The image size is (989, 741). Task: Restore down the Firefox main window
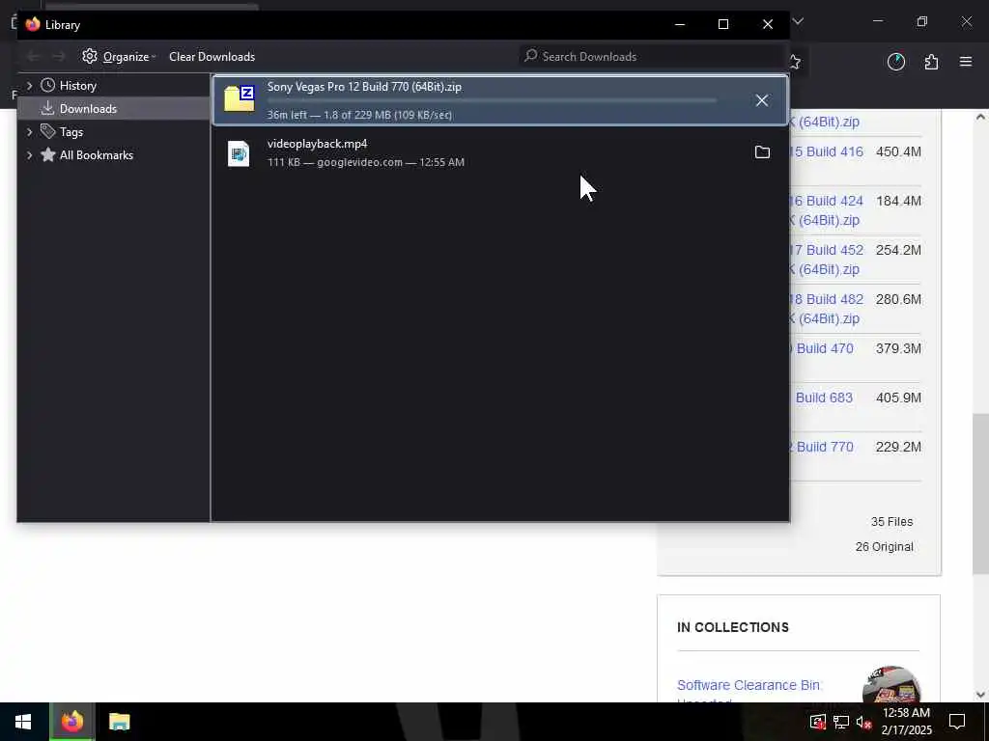tap(922, 21)
